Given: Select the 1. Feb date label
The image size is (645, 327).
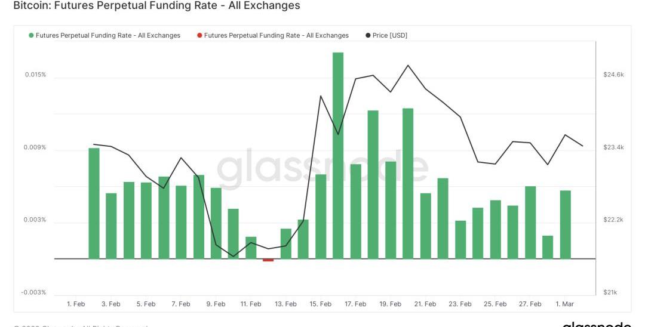Looking at the screenshot, I should [x=76, y=304].
